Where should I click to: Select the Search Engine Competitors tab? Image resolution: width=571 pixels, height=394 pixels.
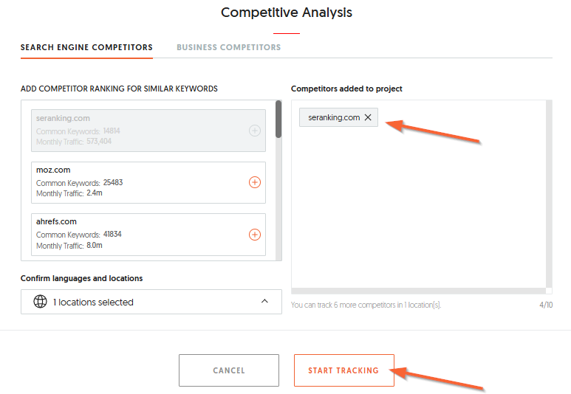pos(86,47)
